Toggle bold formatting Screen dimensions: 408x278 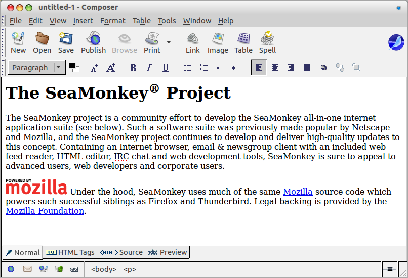(x=133, y=68)
